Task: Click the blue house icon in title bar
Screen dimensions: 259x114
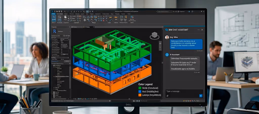Action: pos(189,11)
